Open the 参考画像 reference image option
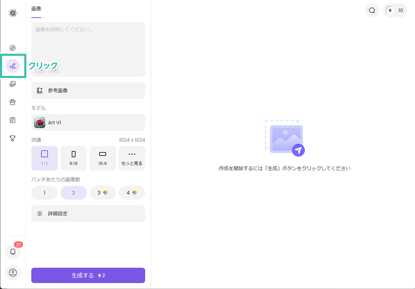The width and height of the screenshot is (415, 289). coord(88,91)
